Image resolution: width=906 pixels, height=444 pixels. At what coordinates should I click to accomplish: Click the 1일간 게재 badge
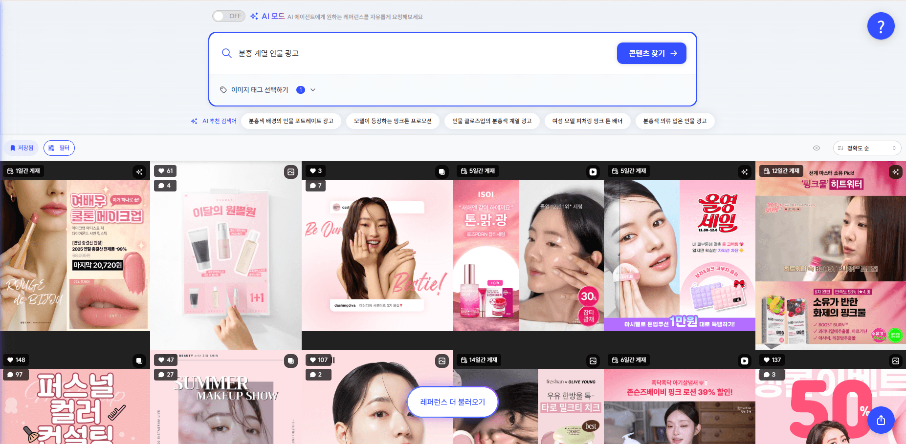23,171
